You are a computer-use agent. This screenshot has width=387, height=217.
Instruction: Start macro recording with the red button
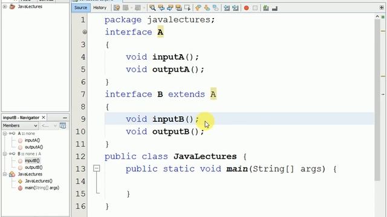pyautogui.click(x=246, y=8)
